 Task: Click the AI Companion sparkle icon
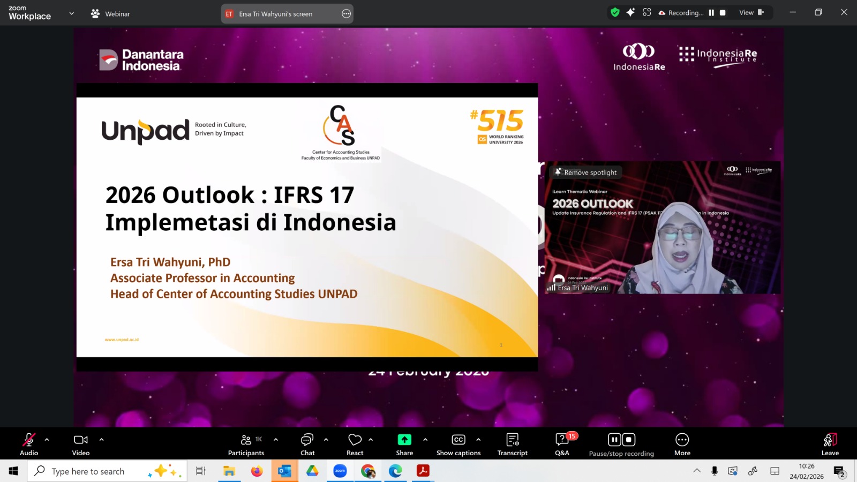(630, 12)
